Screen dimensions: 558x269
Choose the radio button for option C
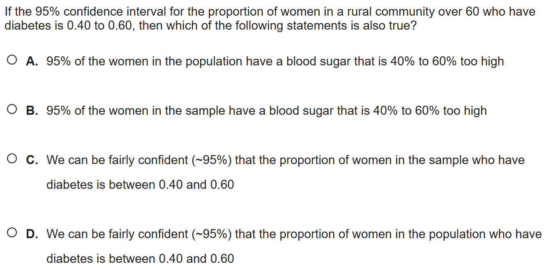12,159
